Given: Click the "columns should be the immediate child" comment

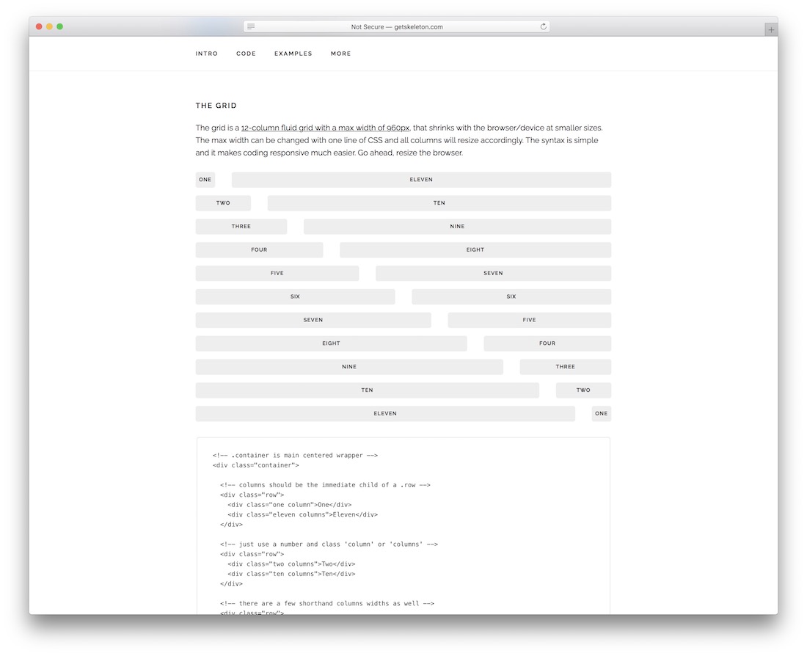Looking at the screenshot, I should pyautogui.click(x=325, y=485).
